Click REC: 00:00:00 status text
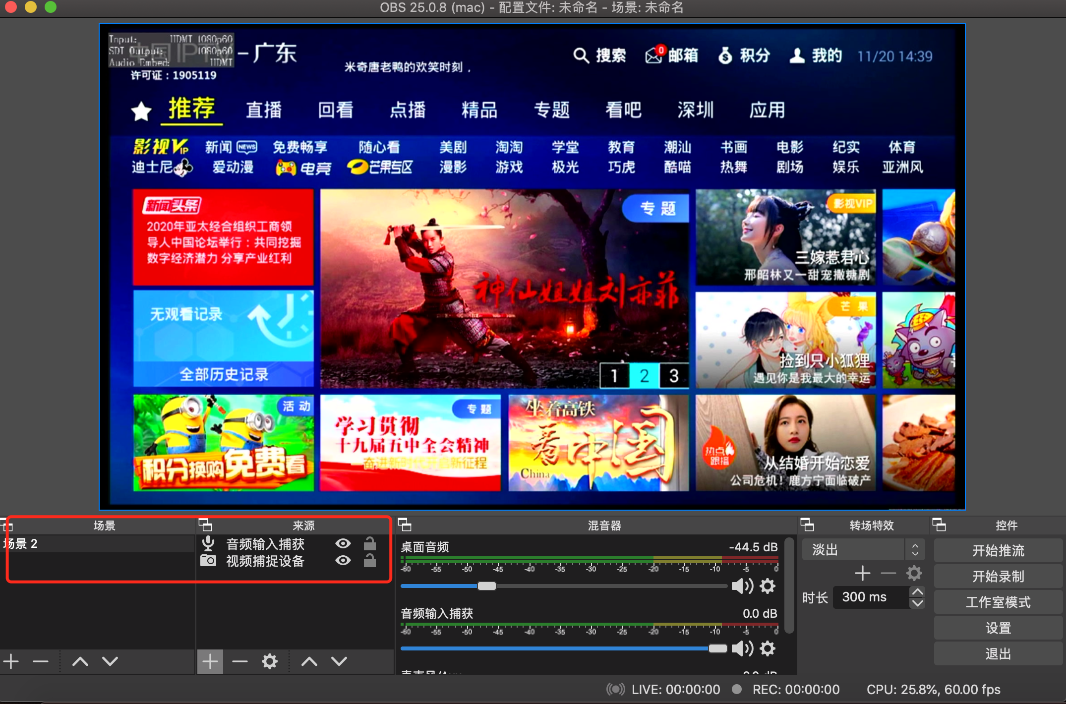 (x=796, y=690)
